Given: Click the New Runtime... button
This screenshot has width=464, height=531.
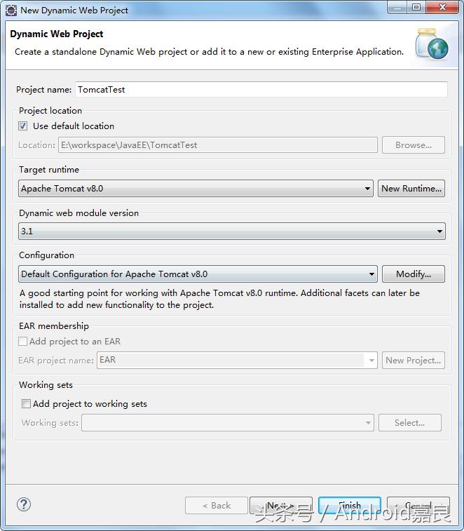Looking at the screenshot, I should pyautogui.click(x=411, y=188).
